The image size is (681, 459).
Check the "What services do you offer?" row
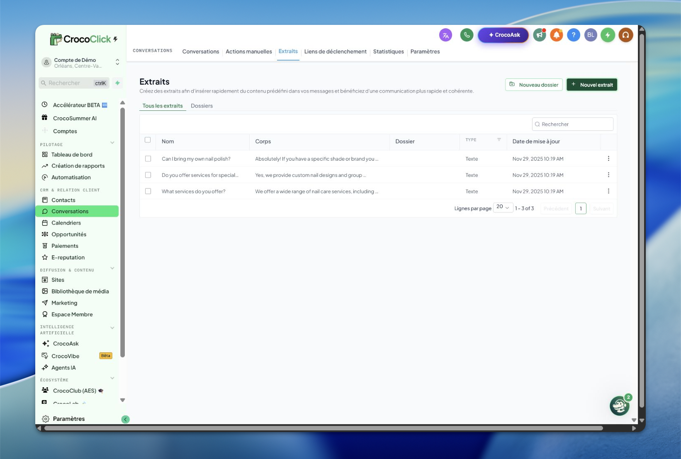[148, 191]
